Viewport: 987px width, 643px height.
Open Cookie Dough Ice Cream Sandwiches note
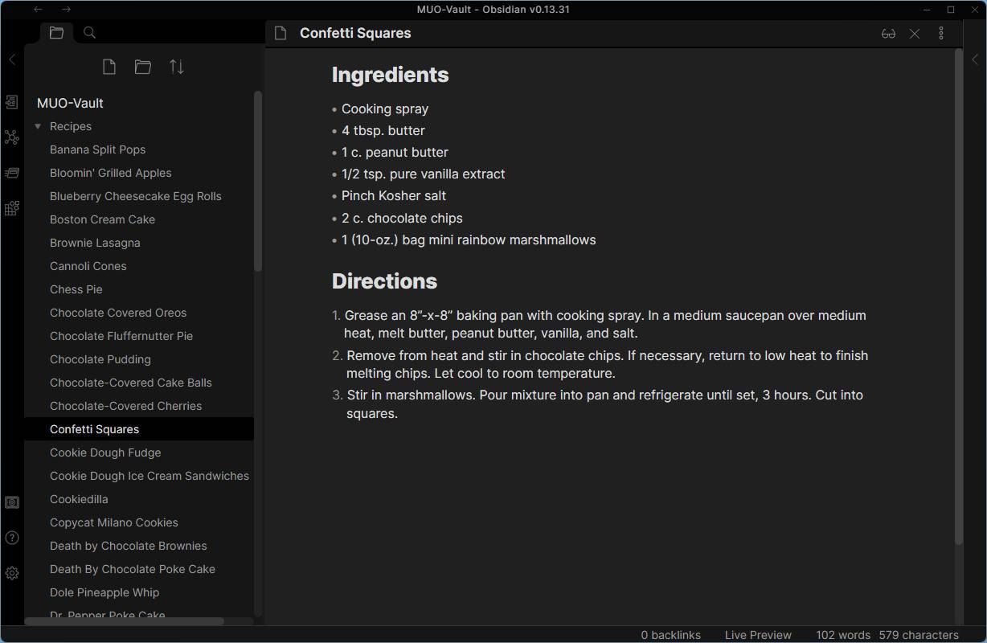139,476
